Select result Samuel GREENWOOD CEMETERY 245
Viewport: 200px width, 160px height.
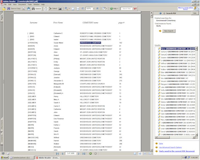(x=176, y=55)
